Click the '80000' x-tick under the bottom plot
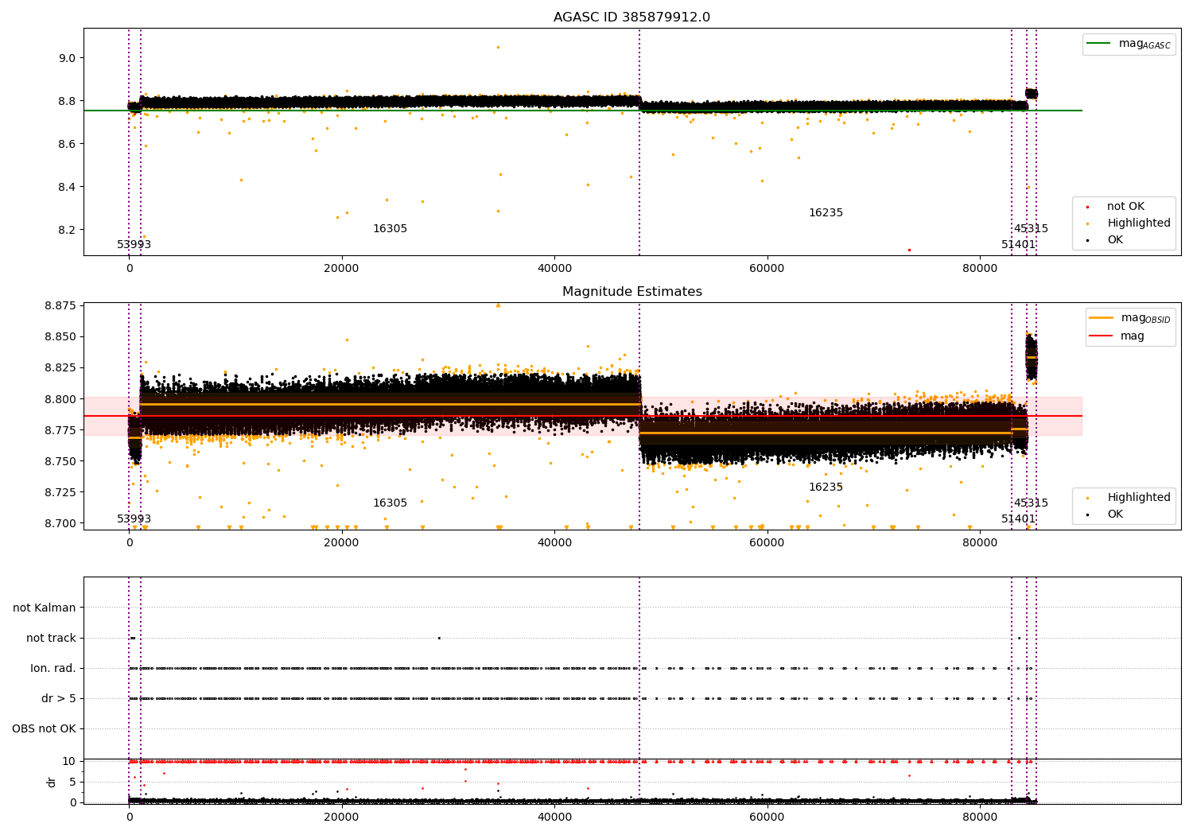The height and width of the screenshot is (835, 1193). click(980, 818)
